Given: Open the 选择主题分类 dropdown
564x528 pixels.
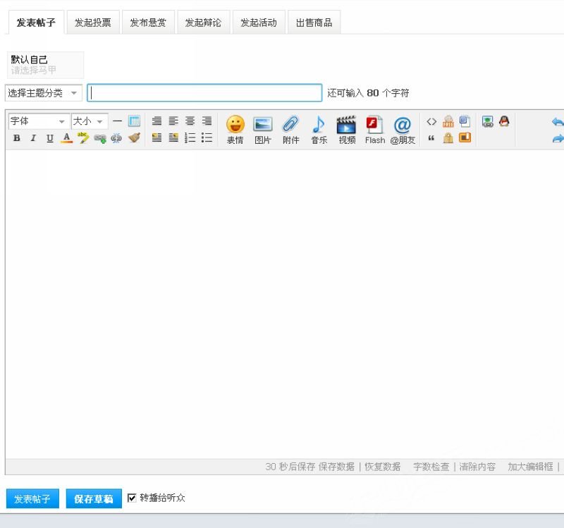Looking at the screenshot, I should coord(44,93).
